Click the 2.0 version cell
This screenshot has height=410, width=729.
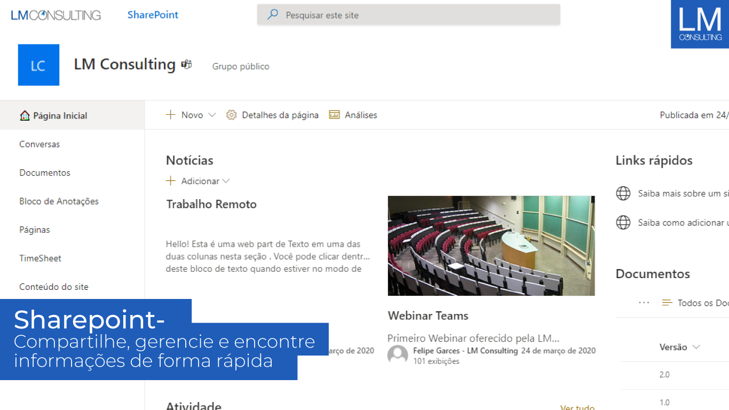(664, 375)
